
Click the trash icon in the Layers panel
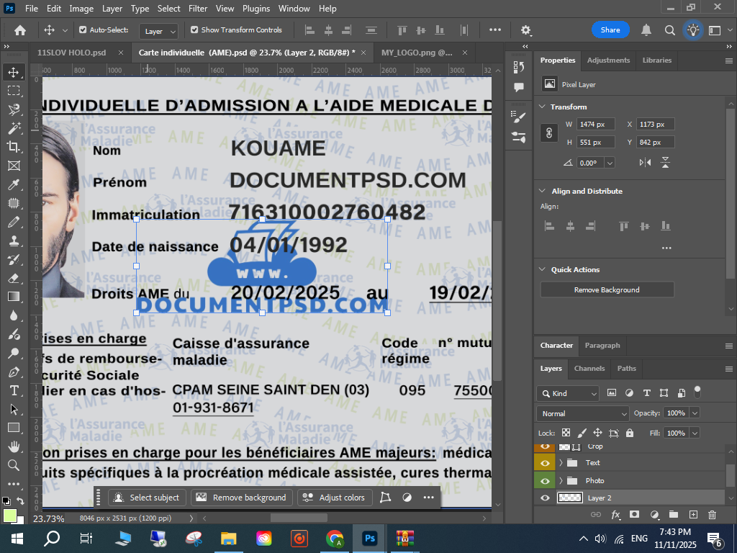pos(712,515)
